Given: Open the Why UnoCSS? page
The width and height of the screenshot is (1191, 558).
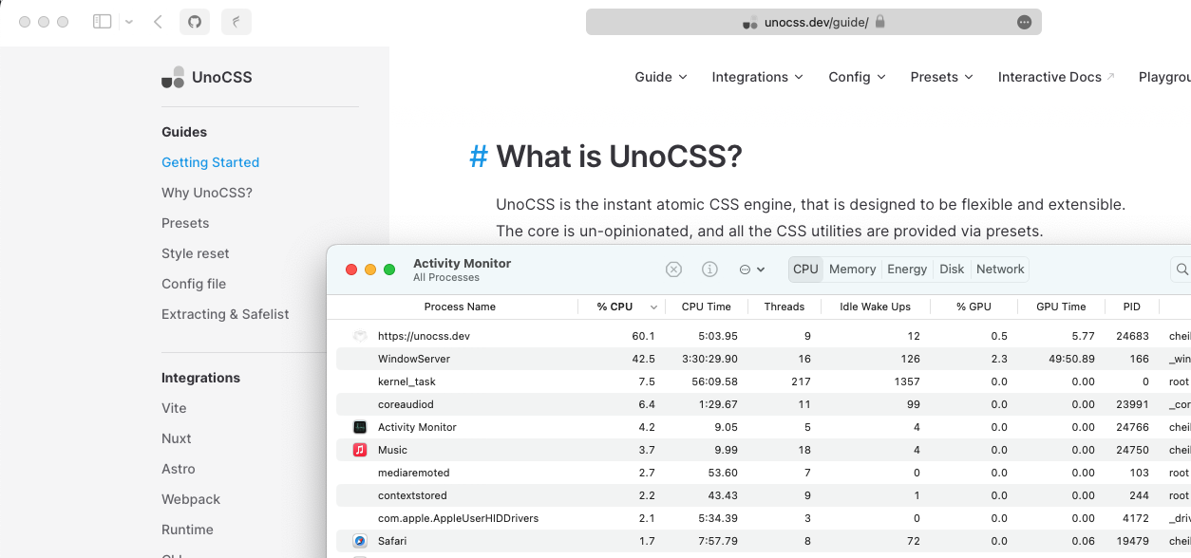Looking at the screenshot, I should tap(206, 193).
